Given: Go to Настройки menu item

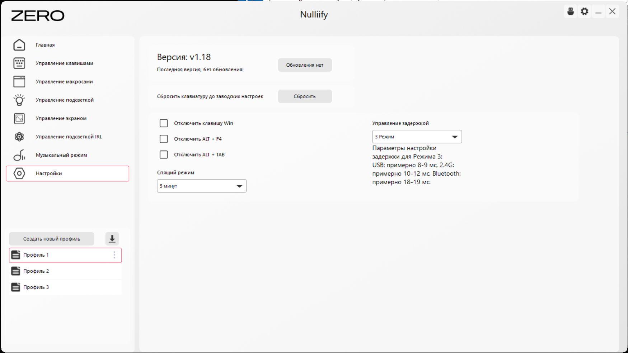Looking at the screenshot, I should click(67, 173).
